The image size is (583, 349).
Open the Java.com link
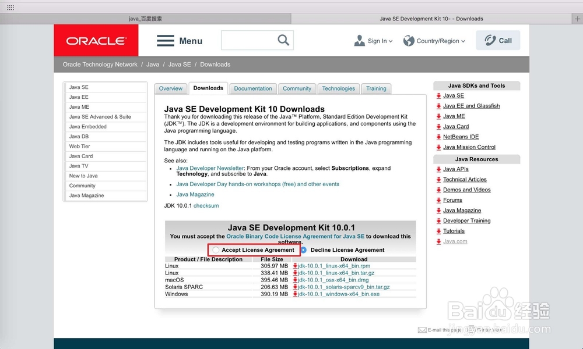tap(455, 241)
